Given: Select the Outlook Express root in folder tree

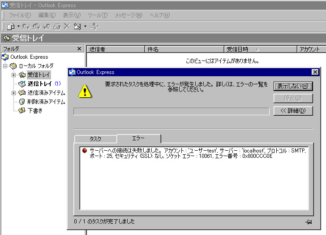Looking at the screenshot, I should [29, 57].
